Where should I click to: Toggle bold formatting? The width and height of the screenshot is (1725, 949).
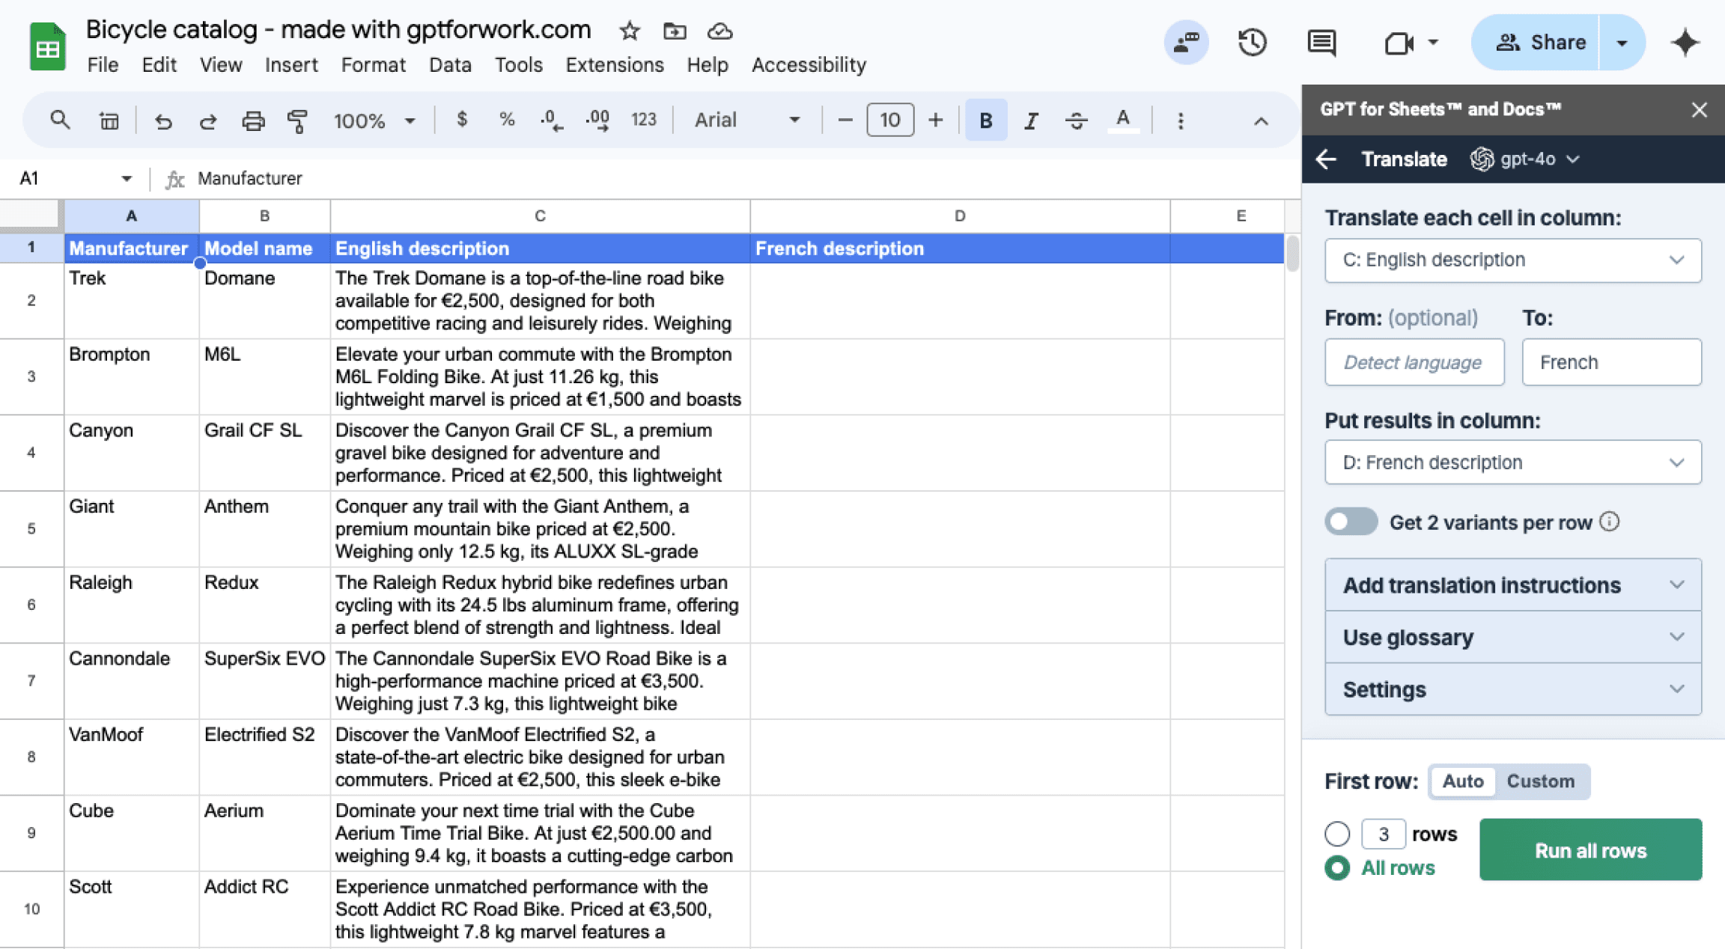pyautogui.click(x=985, y=120)
